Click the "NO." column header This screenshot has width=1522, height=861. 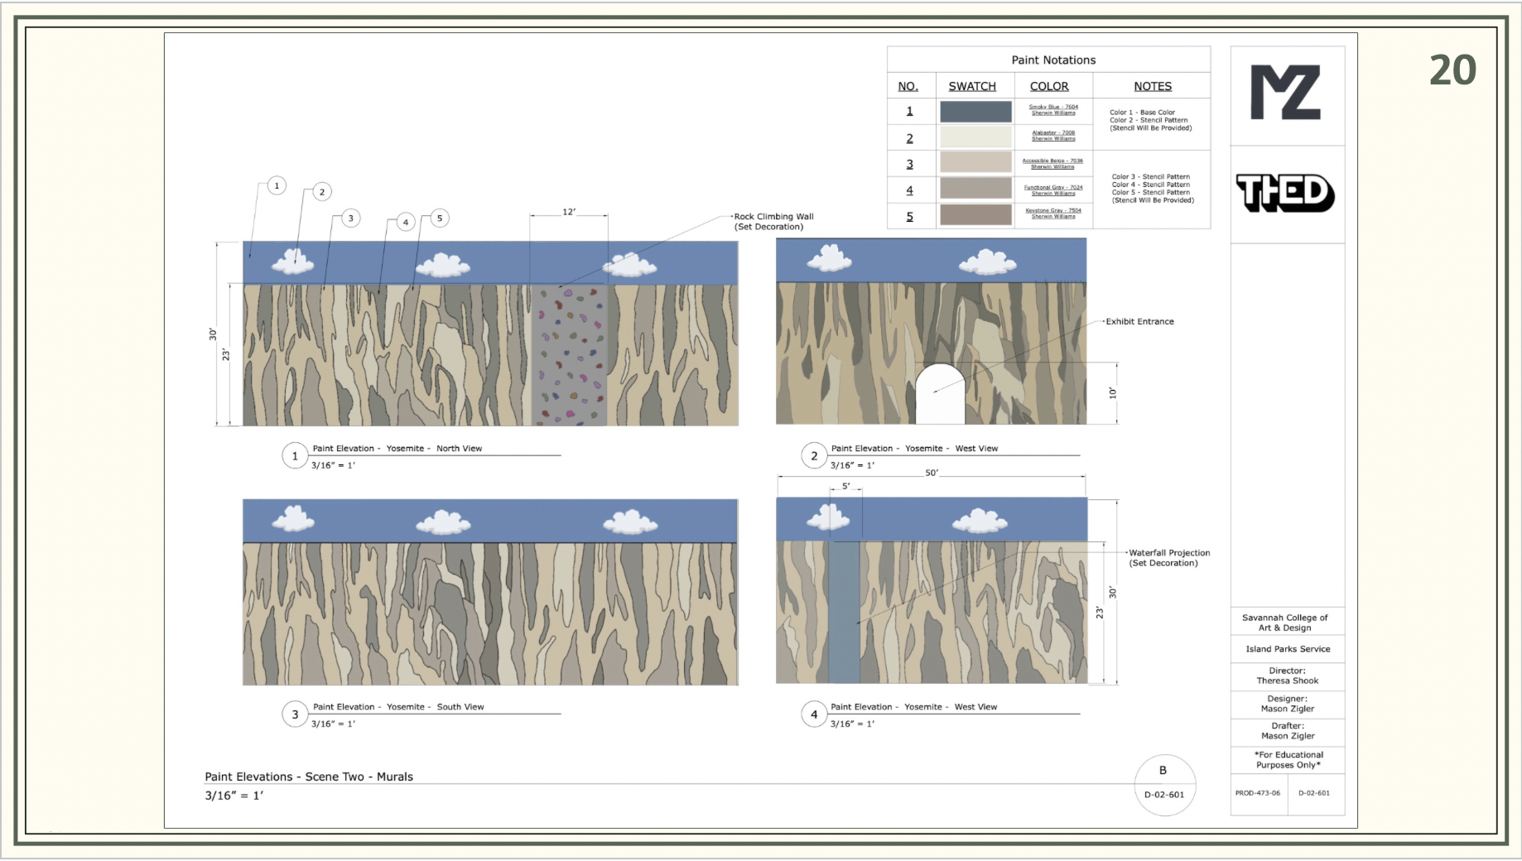(908, 86)
